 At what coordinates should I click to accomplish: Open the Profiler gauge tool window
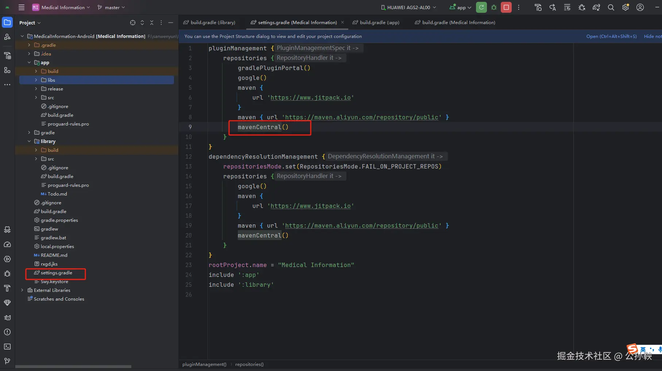[7, 244]
